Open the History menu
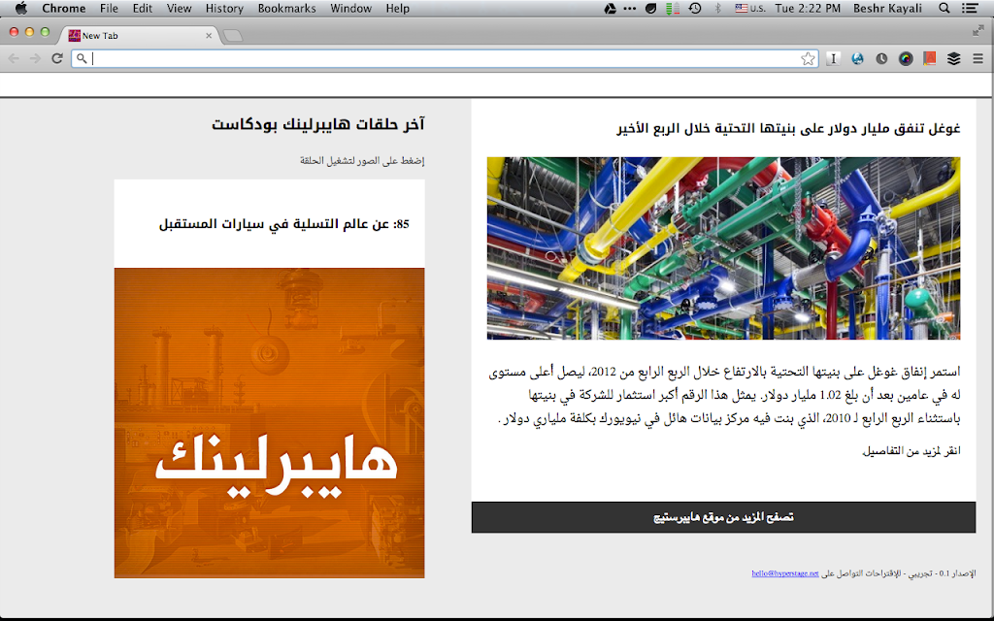The image size is (994, 621). pyautogui.click(x=224, y=8)
